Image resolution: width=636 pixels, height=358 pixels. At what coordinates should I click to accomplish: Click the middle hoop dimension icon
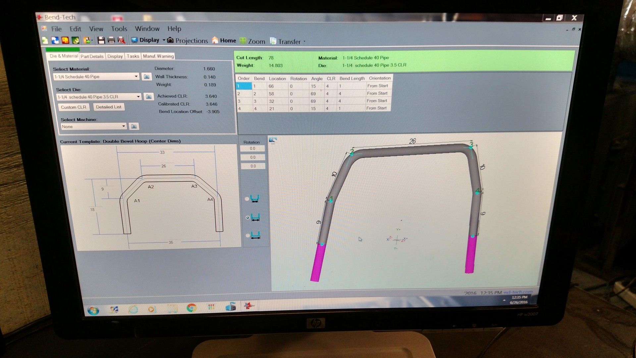point(255,217)
